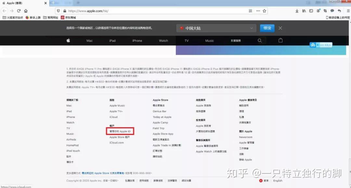The height and width of the screenshot is (188, 351).
Task: Click the chat bubble toolbar icon
Action: click(332, 11)
